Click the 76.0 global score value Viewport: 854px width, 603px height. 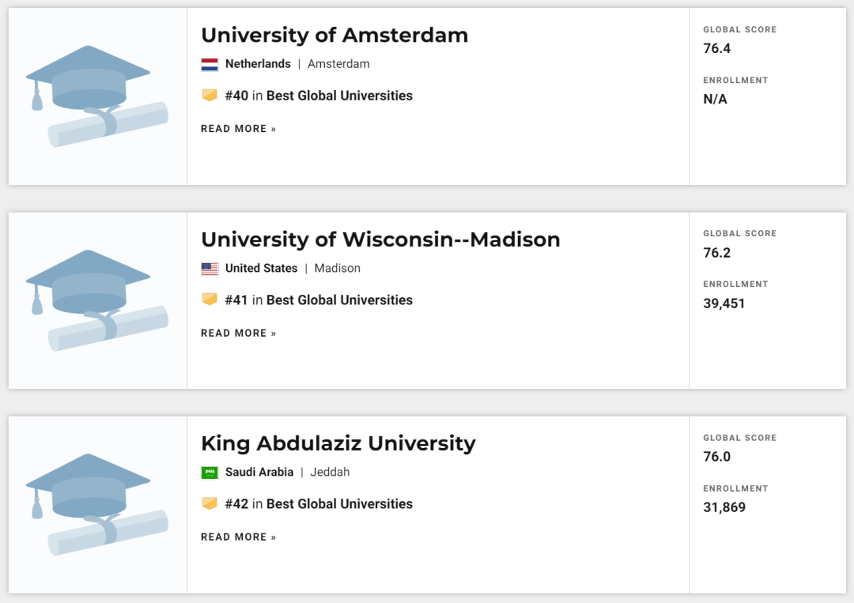pyautogui.click(x=717, y=457)
